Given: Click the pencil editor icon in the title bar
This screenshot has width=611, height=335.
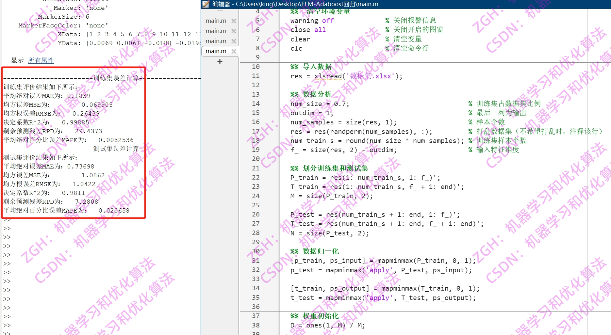Looking at the screenshot, I should pyautogui.click(x=206, y=4).
